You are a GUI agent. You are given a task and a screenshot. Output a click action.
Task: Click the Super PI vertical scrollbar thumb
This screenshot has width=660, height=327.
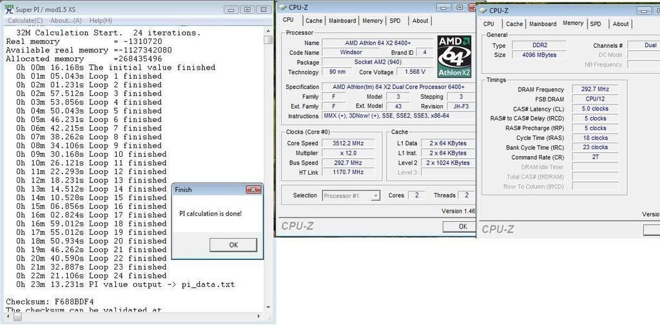point(268,39)
